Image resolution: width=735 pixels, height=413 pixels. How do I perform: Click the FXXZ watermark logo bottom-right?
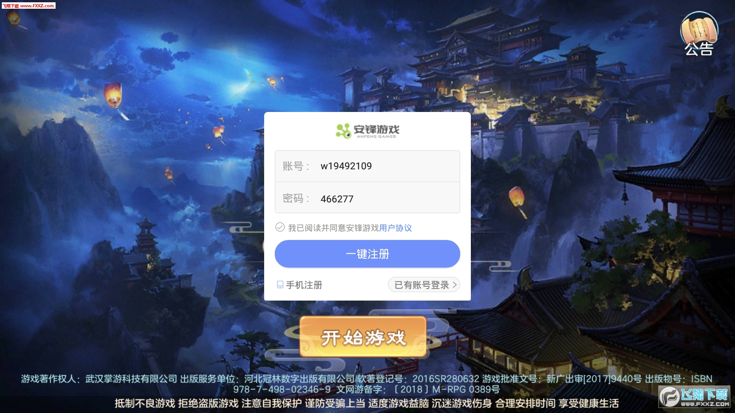pyautogui.click(x=694, y=397)
